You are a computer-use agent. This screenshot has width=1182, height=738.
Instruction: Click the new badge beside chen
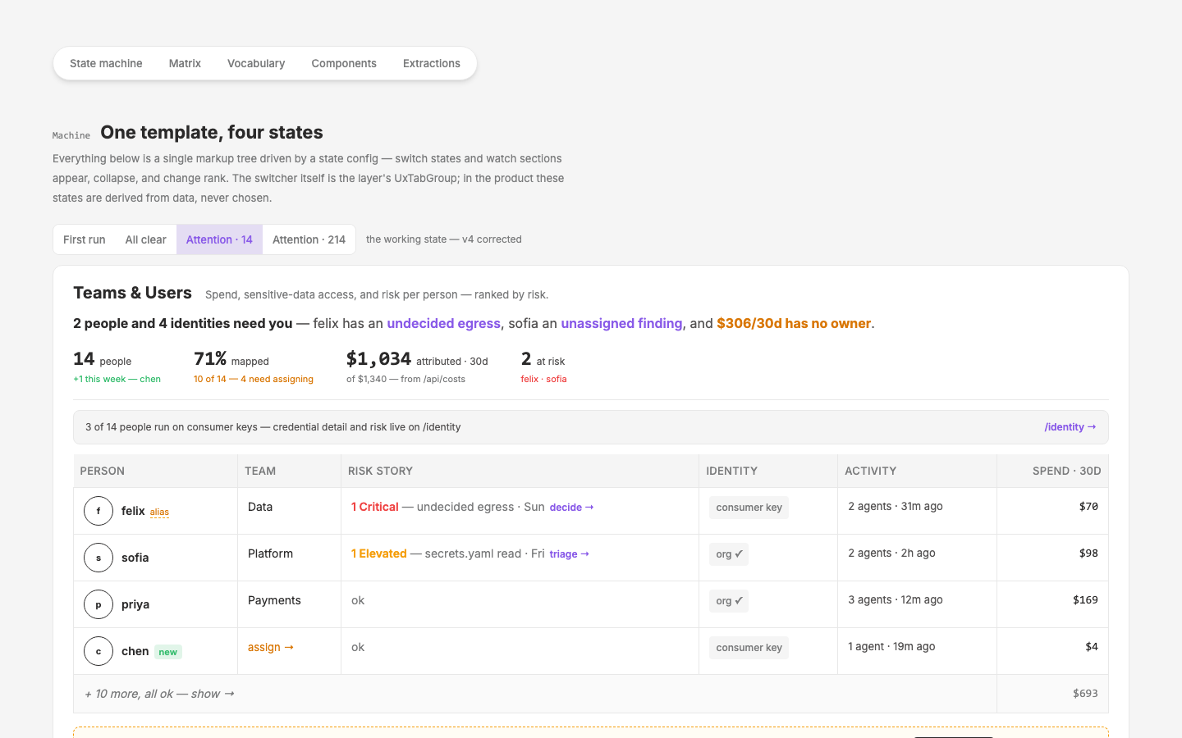168,652
